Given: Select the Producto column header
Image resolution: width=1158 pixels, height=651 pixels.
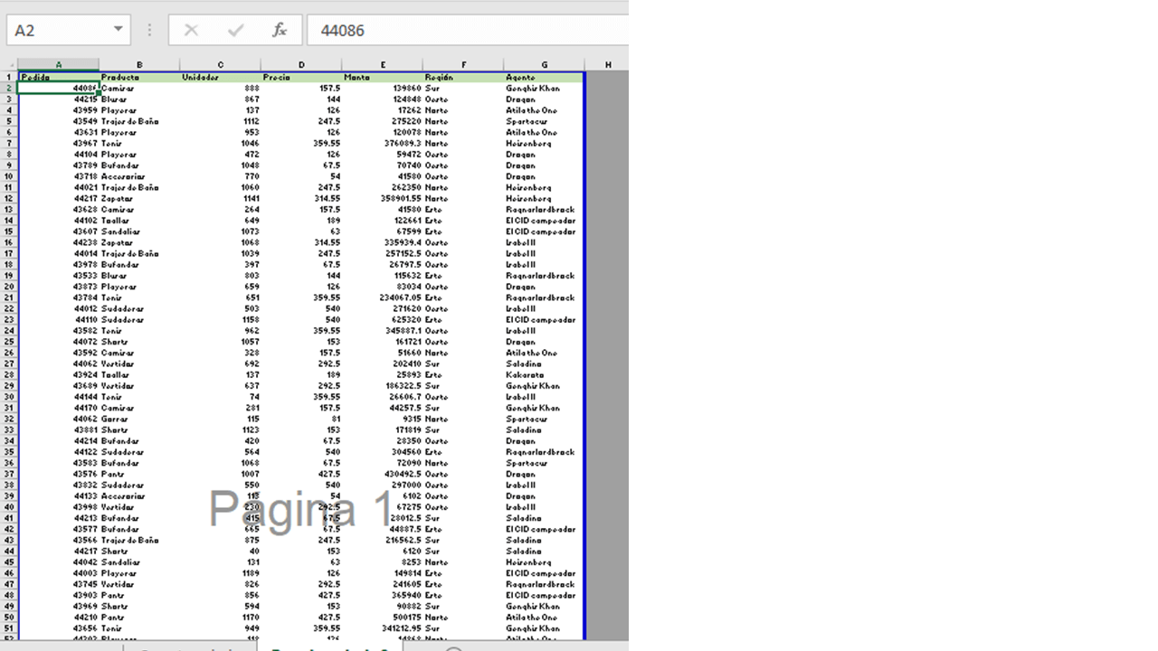Looking at the screenshot, I should click(138, 64).
